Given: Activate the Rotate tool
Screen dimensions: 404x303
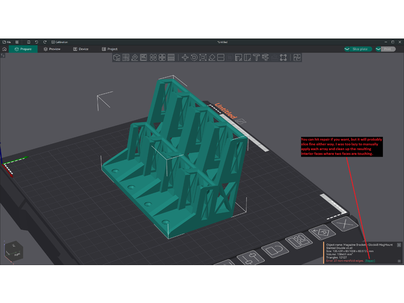Looking at the screenshot, I should click(194, 58).
